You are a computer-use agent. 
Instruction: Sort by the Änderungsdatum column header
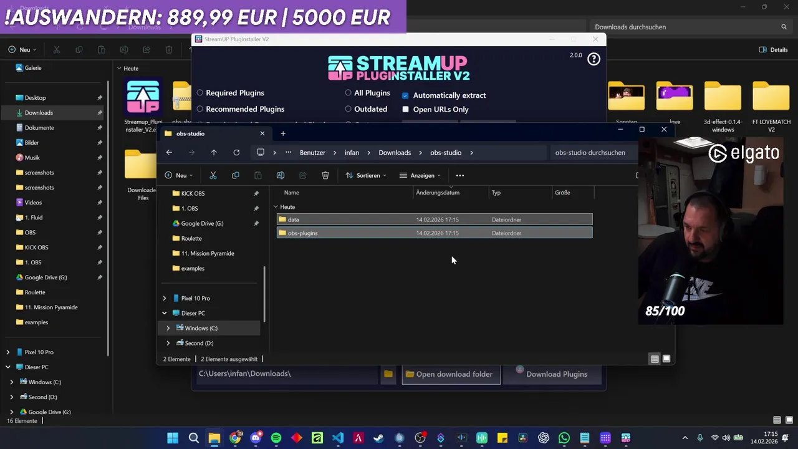pyautogui.click(x=438, y=193)
